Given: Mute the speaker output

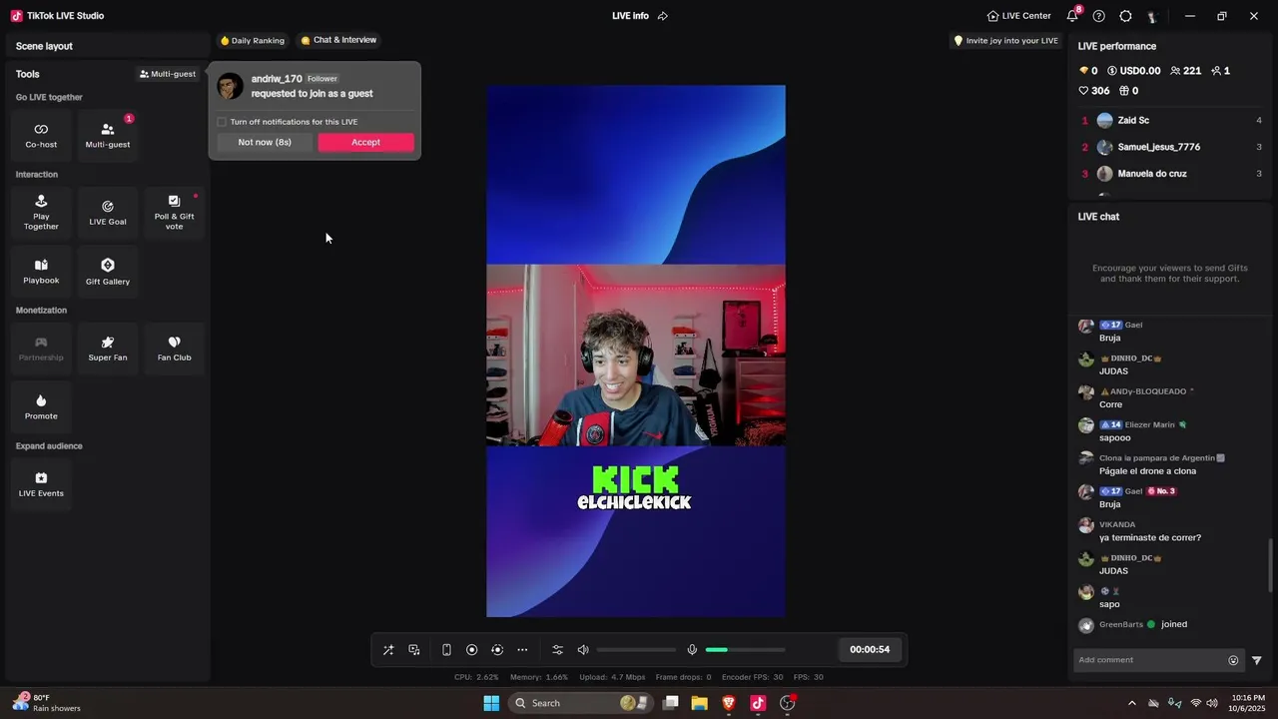Looking at the screenshot, I should 583,650.
